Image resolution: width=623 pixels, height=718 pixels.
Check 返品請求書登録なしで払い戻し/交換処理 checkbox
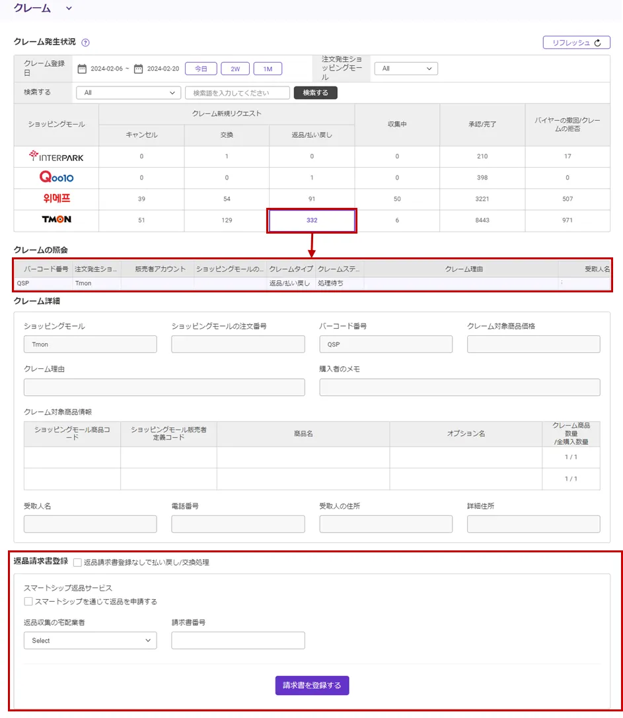[x=77, y=562]
